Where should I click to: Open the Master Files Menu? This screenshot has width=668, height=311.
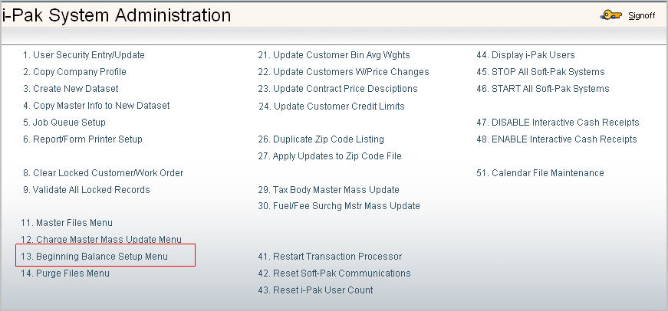click(67, 223)
